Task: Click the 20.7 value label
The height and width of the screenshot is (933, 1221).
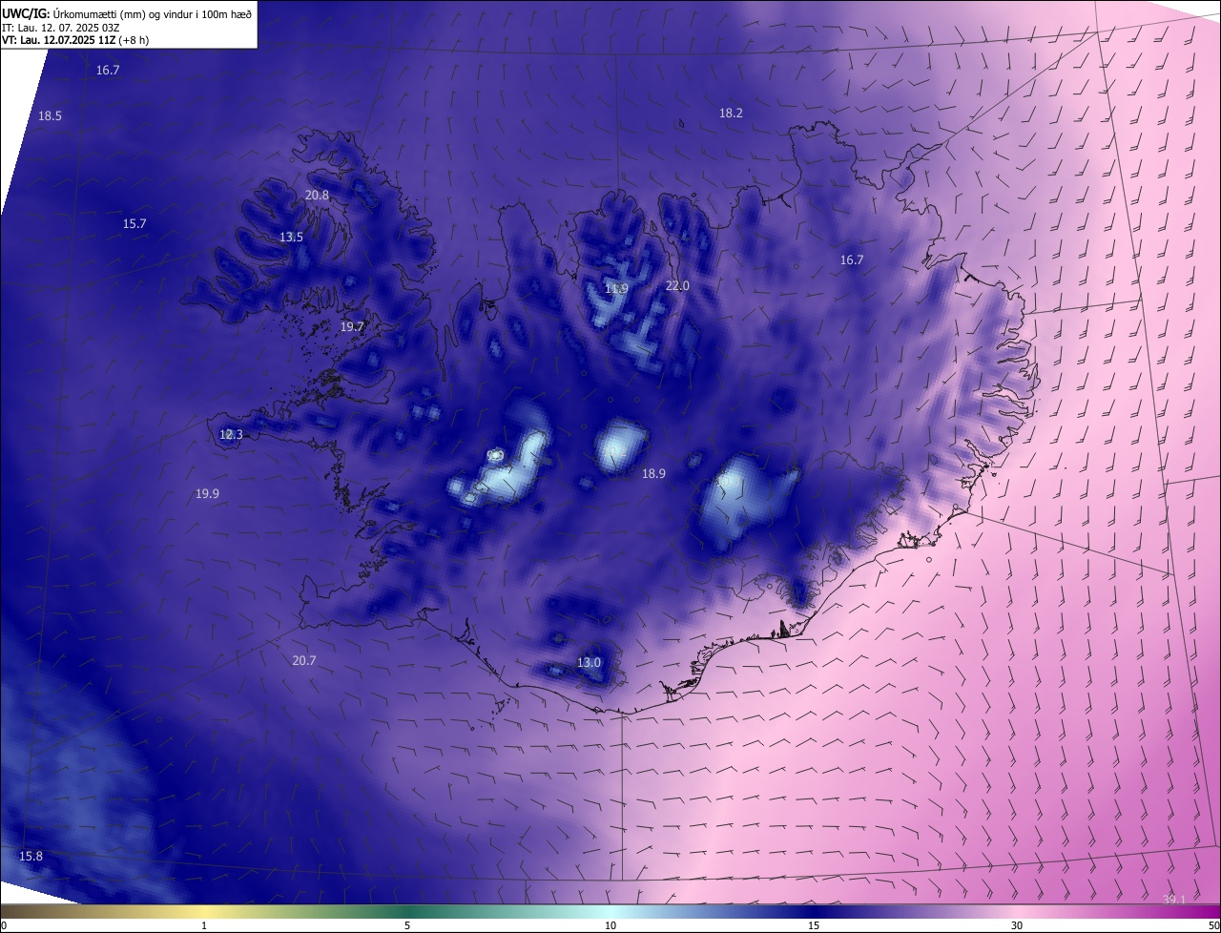Action: pos(303,660)
